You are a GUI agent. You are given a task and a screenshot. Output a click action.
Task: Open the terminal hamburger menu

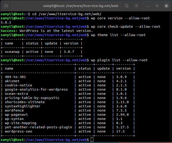tap(136, 6)
